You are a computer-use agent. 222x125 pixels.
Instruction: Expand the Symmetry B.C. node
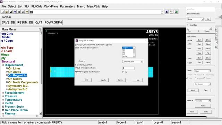point(7,86)
